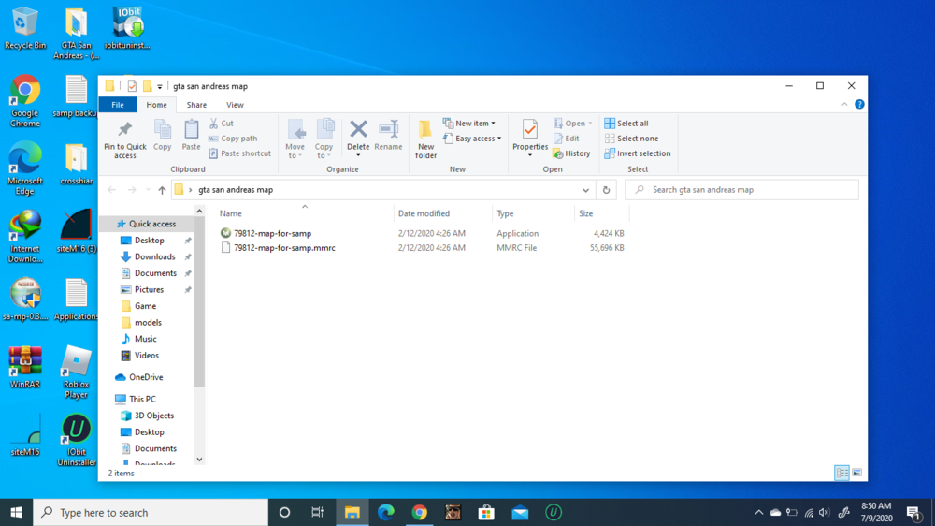Open Customize Quick Access Toolbar arrow

click(x=160, y=86)
